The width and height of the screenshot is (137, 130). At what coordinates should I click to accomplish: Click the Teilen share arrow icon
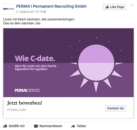[73, 126]
